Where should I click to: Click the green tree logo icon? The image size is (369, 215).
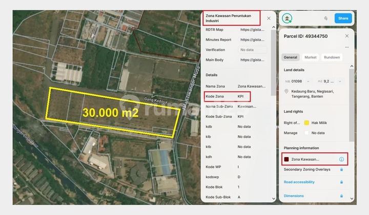click(x=287, y=18)
